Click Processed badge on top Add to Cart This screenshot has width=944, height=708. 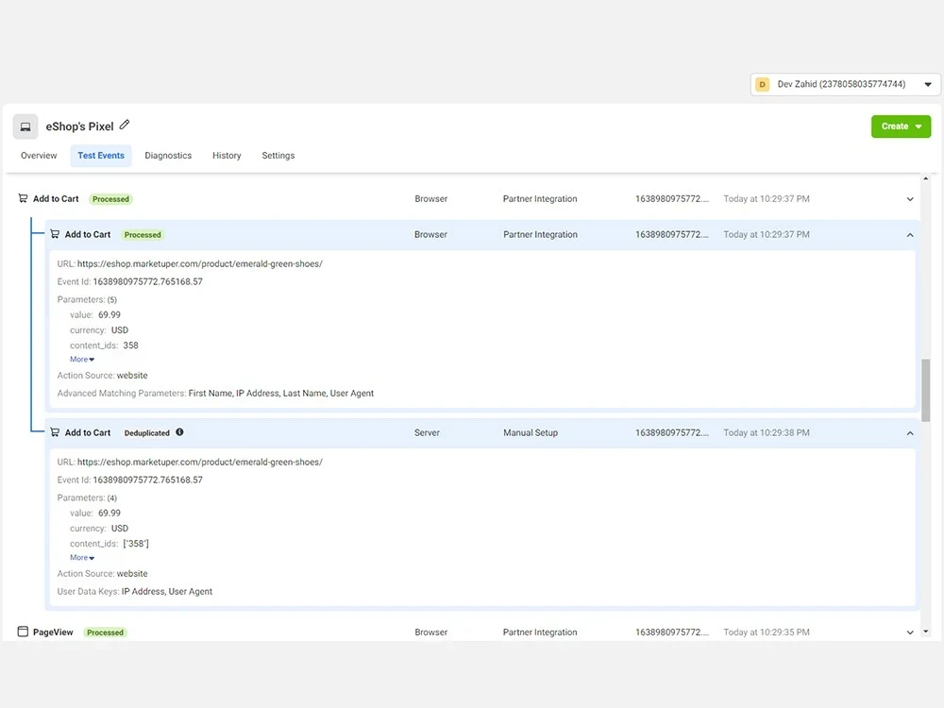[110, 198]
